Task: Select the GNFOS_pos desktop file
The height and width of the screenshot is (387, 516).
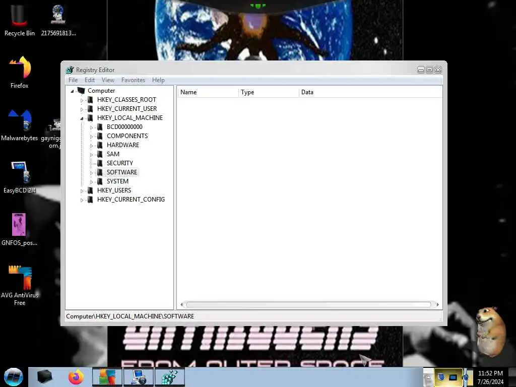Action: pos(19,230)
